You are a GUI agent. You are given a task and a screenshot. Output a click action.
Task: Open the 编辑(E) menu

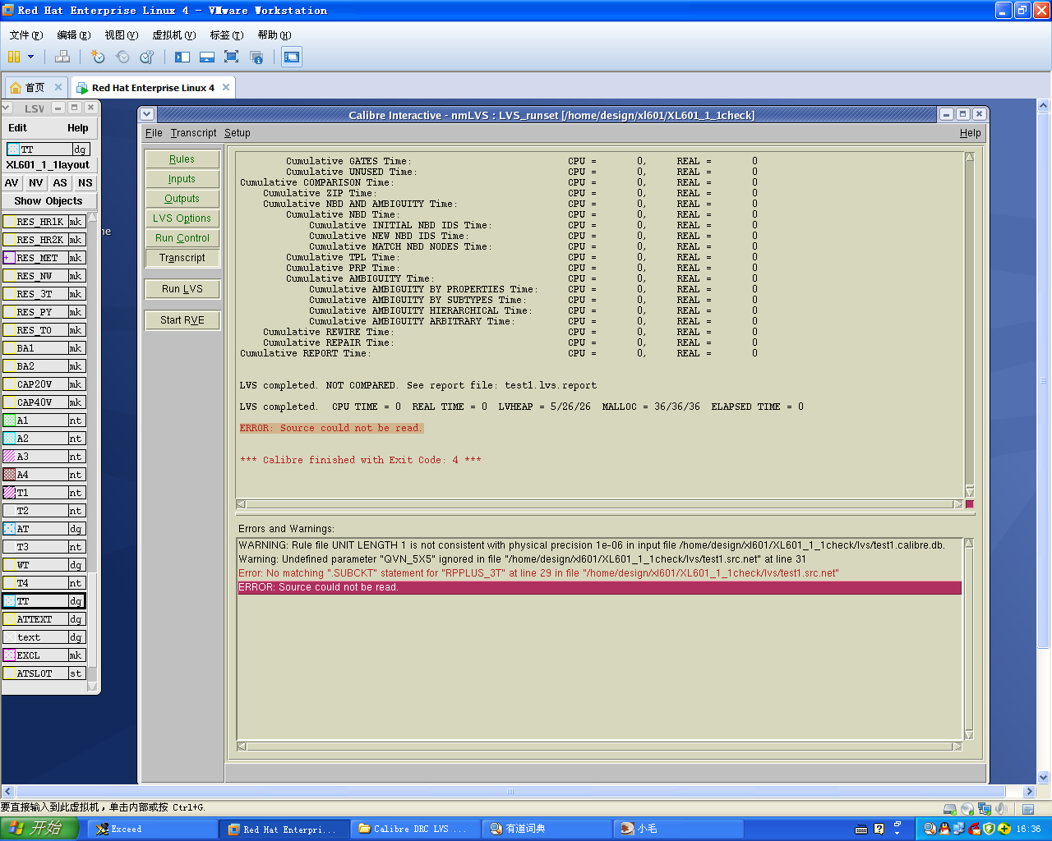(73, 35)
